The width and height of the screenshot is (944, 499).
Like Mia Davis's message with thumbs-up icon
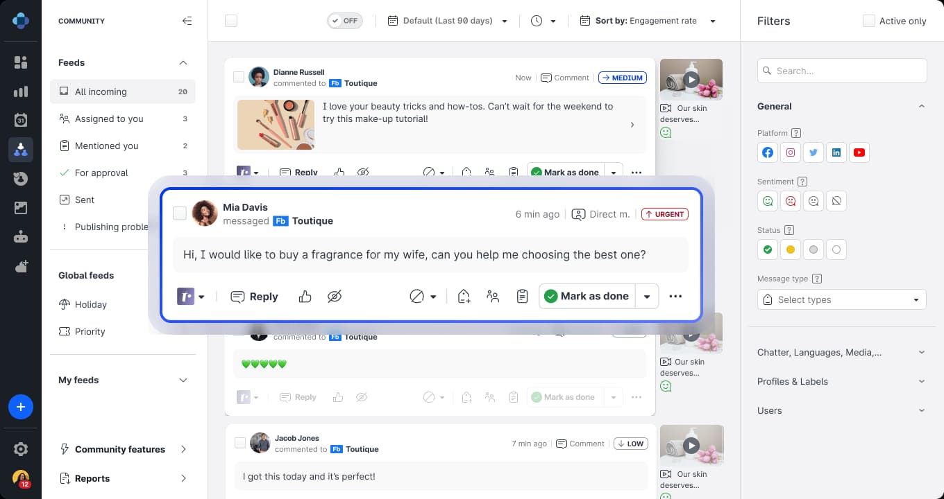pyautogui.click(x=305, y=296)
